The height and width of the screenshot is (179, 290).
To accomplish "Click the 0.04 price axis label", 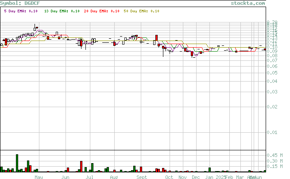I will point(272,81).
